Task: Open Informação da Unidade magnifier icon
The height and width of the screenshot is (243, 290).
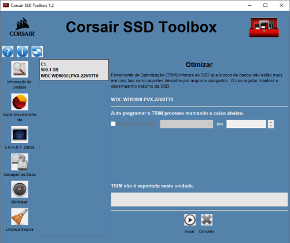Action: coord(20,69)
